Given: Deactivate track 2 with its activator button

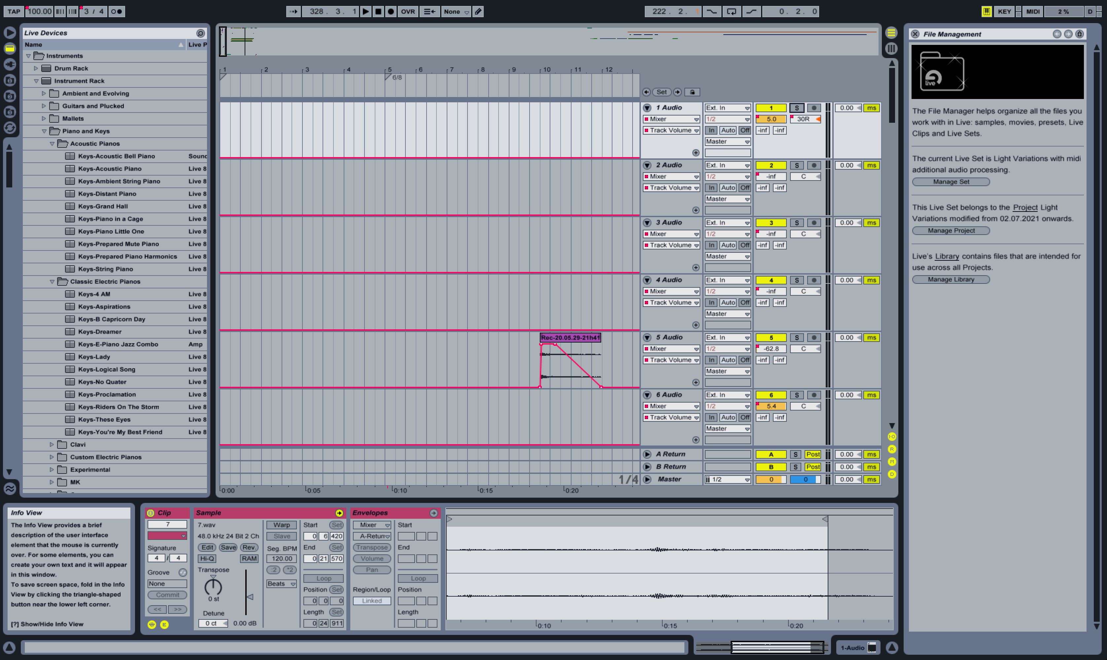Looking at the screenshot, I should (x=771, y=165).
